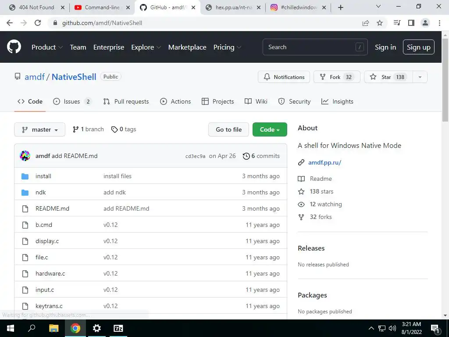Open the green Code dropdown button
The height and width of the screenshot is (337, 449).
coord(270,129)
